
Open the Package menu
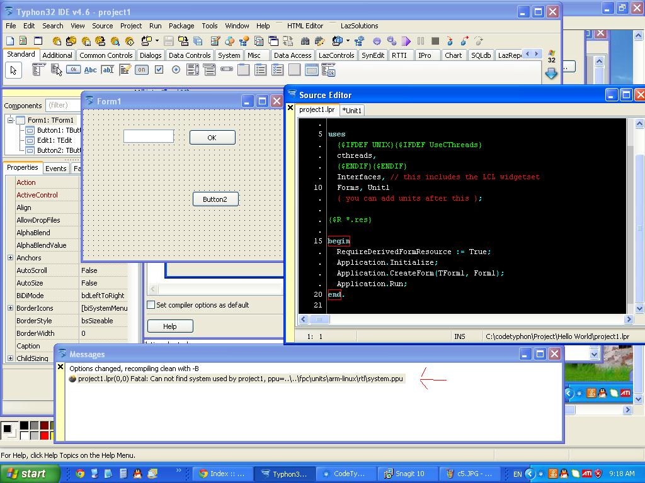coord(181,25)
